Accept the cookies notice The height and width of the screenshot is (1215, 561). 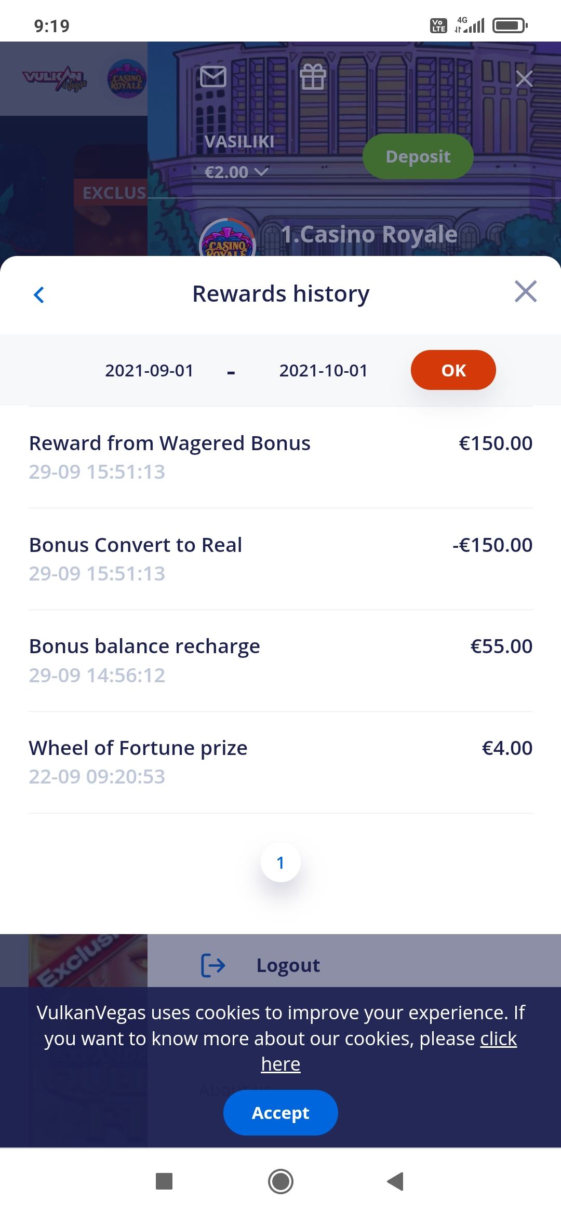coord(280,1113)
